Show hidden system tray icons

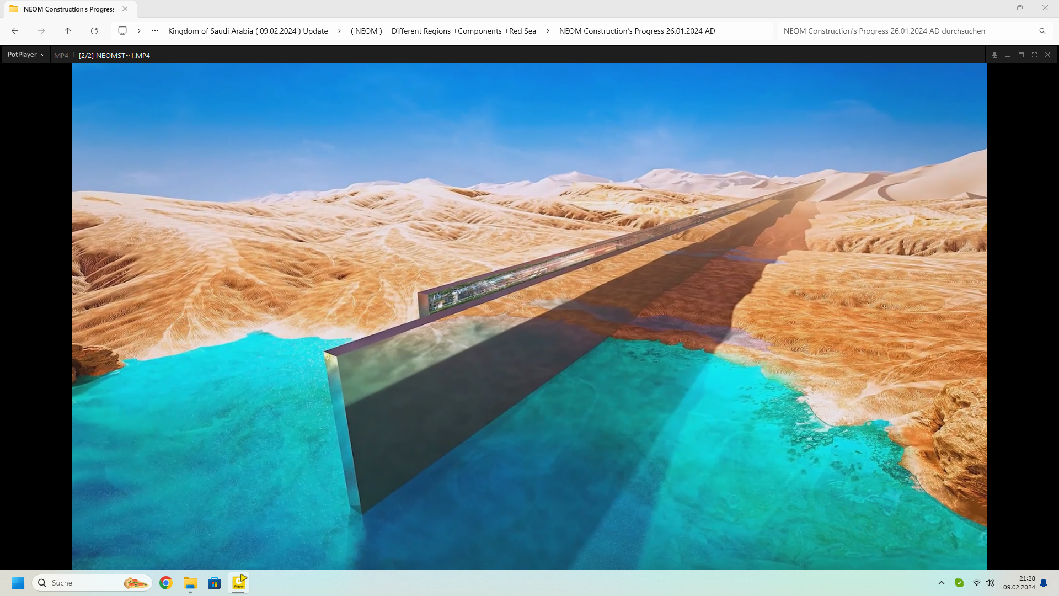942,583
